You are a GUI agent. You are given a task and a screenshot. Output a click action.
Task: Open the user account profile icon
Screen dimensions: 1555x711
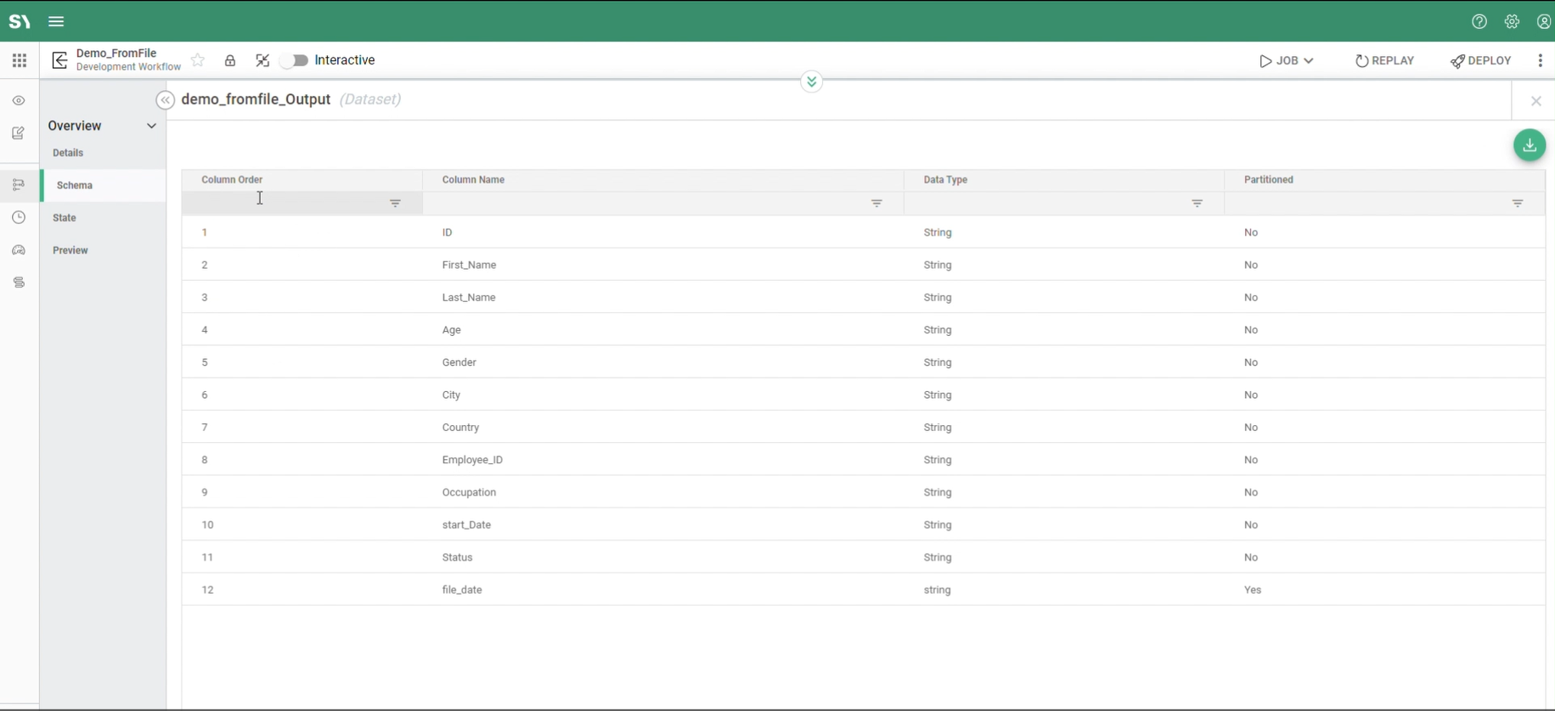point(1544,22)
